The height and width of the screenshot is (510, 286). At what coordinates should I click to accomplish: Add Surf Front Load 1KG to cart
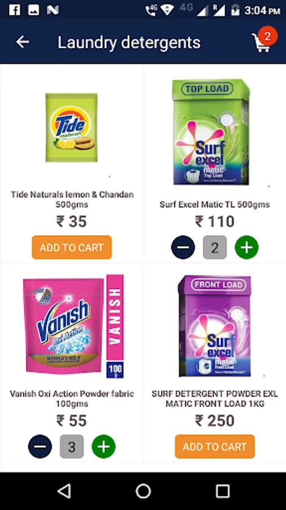click(215, 447)
